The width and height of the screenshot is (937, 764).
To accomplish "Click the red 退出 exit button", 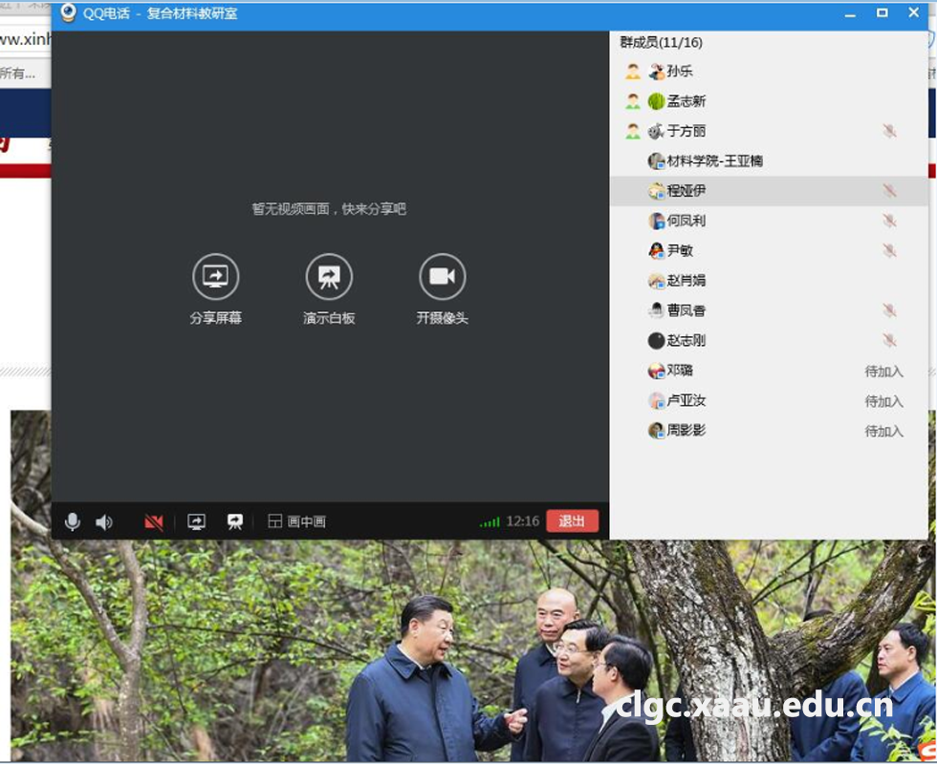I will (x=572, y=521).
